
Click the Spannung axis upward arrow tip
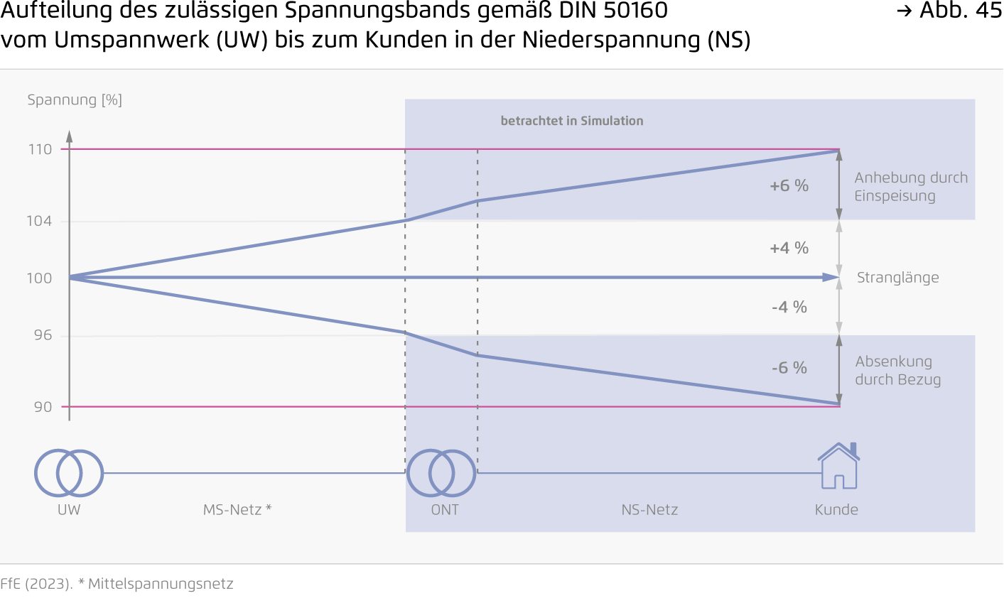[x=69, y=136]
